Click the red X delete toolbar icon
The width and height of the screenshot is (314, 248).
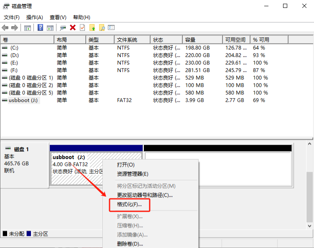(73, 28)
